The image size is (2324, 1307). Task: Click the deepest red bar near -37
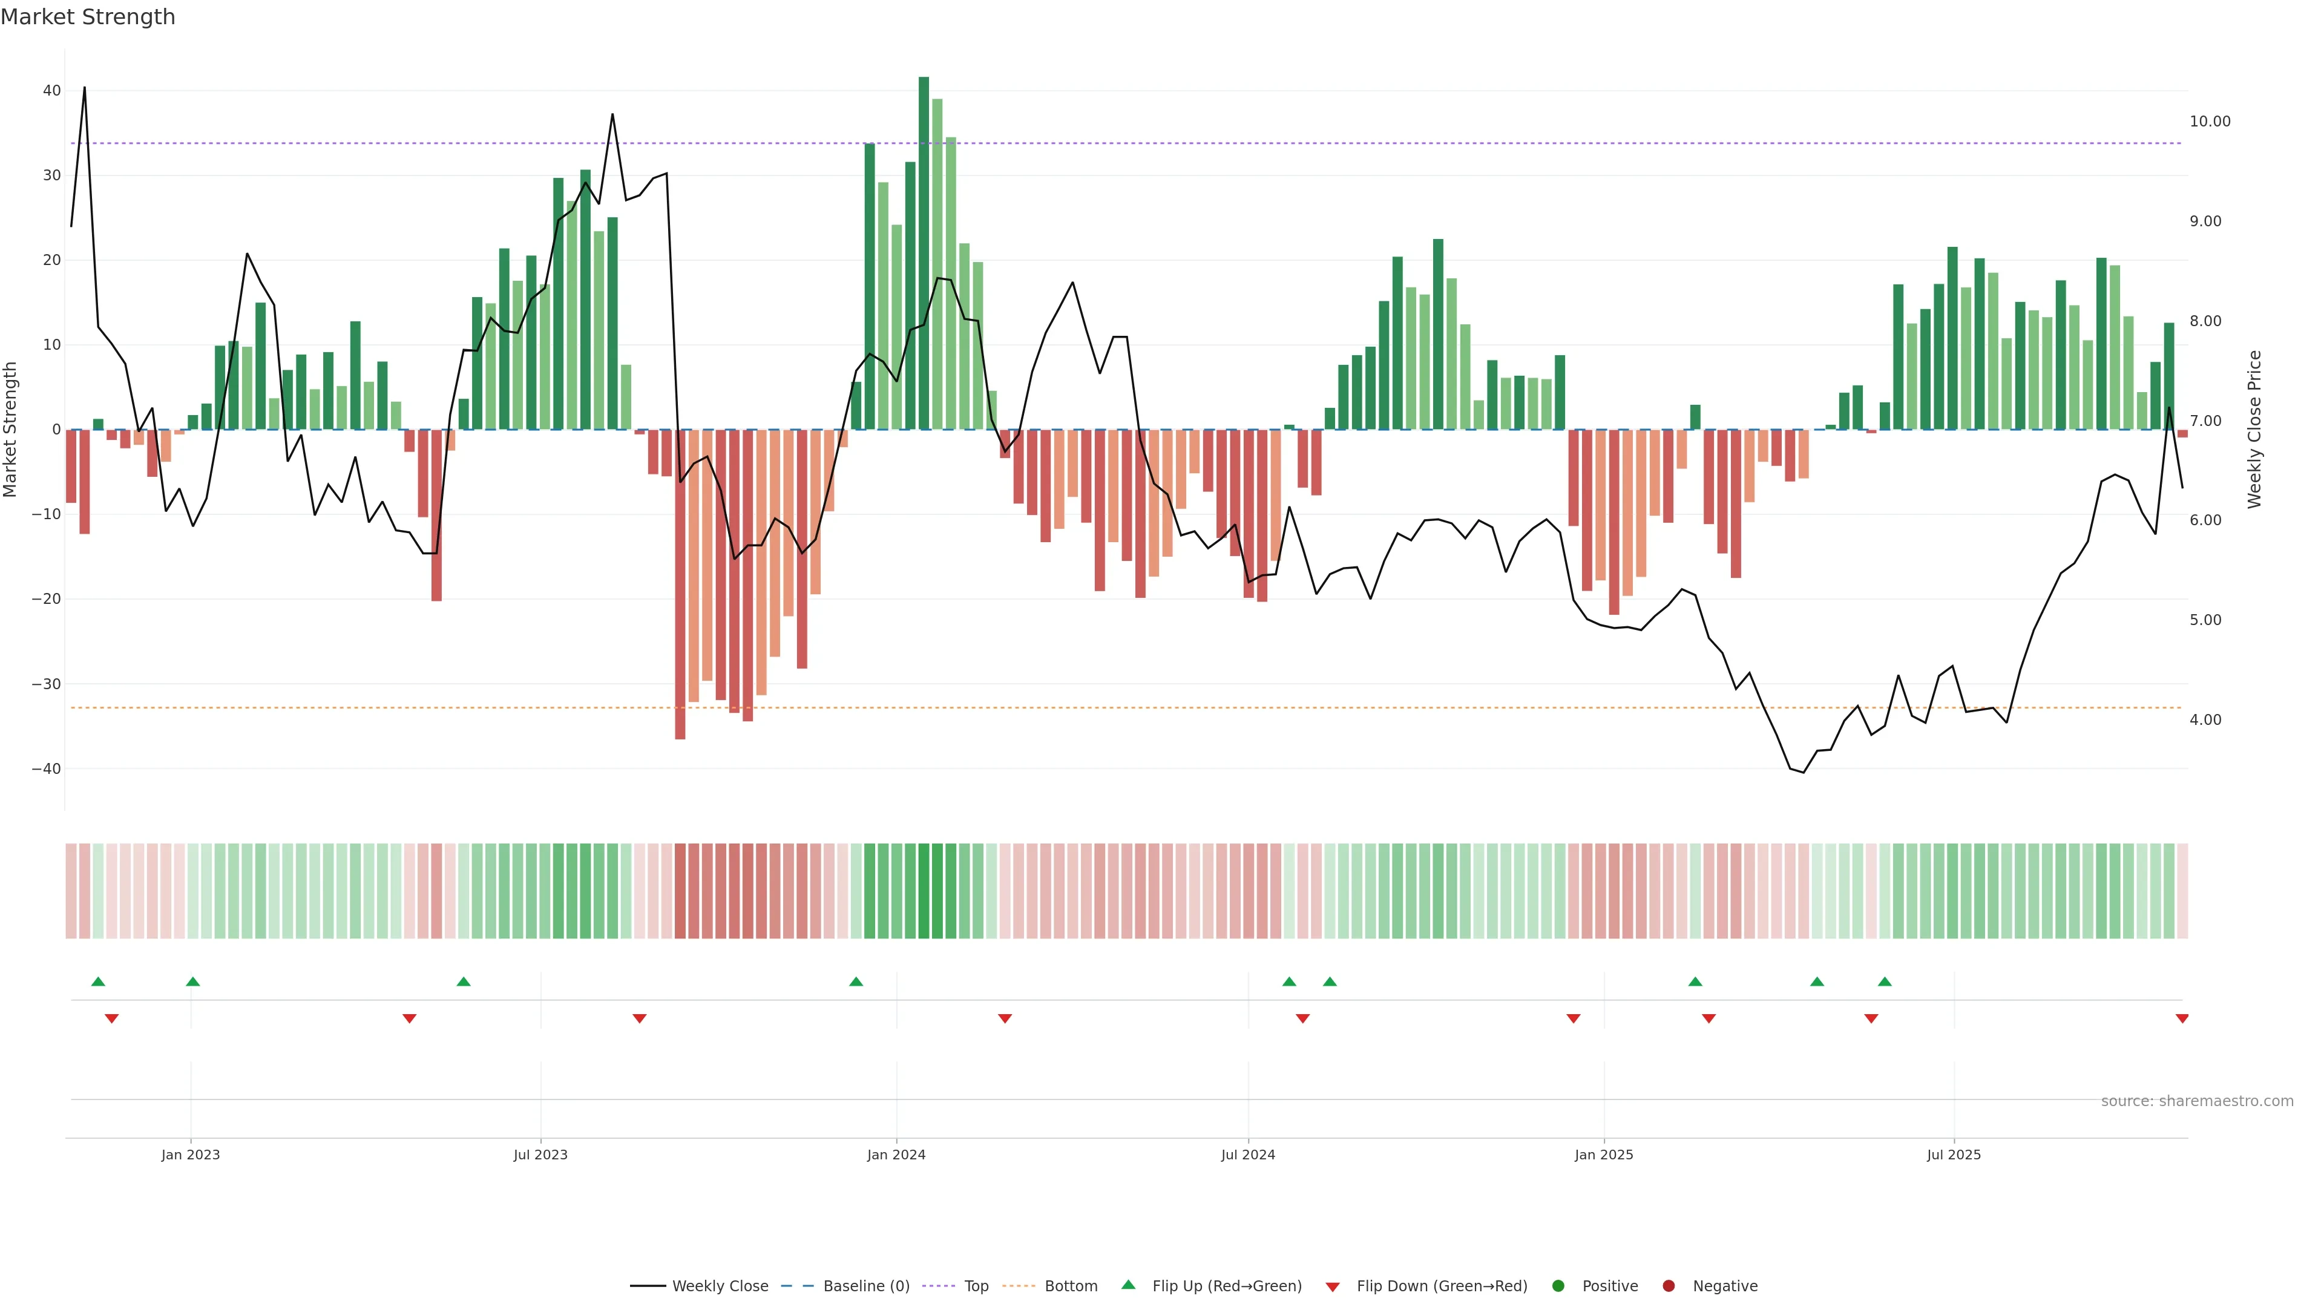(680, 583)
